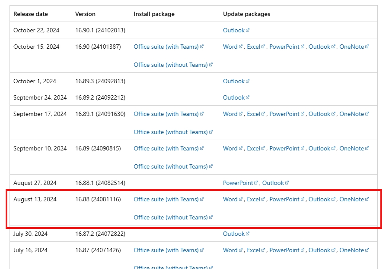Open Word update for September 10, 2024
This screenshot has height=269, width=389.
[233, 148]
